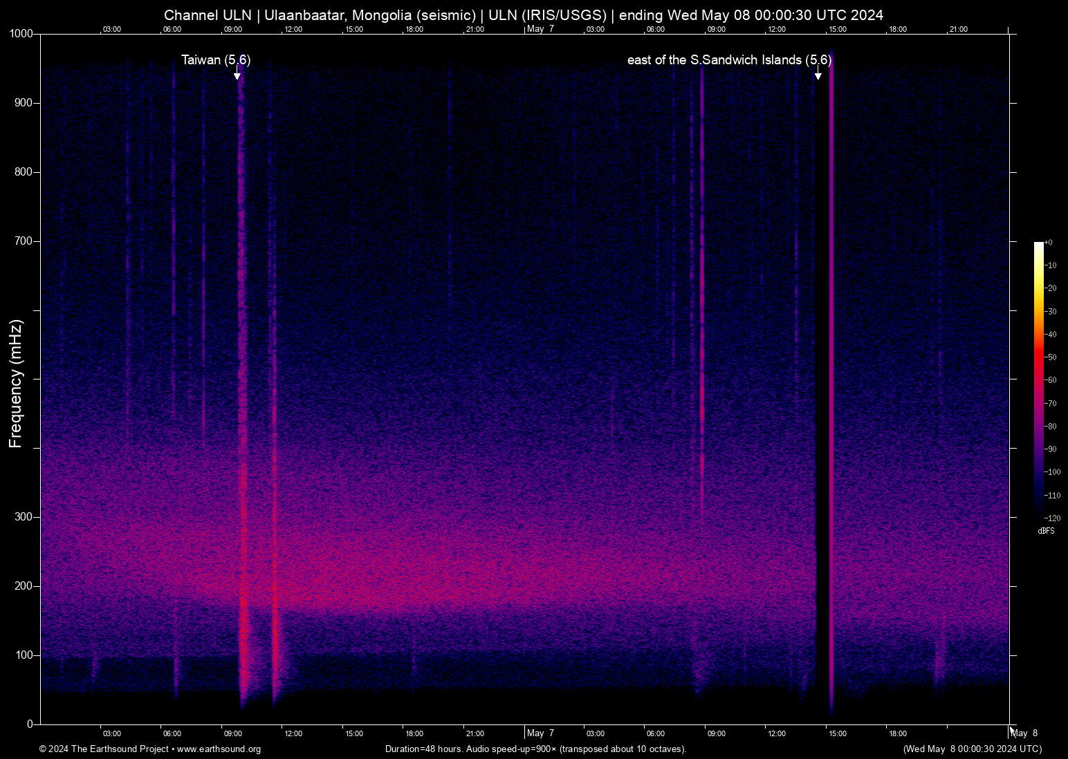Click the 0 tick label at the frequency axis origin
This screenshot has width=1068, height=759.
tap(30, 724)
